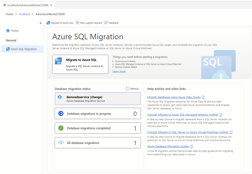
Task: Click the Feedback smiley icon
Action: click(x=106, y=23)
